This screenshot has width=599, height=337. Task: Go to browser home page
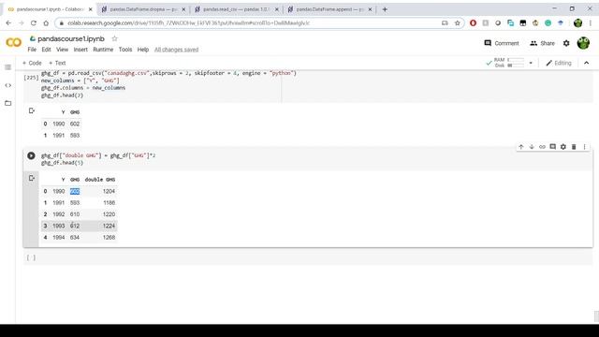click(x=46, y=22)
